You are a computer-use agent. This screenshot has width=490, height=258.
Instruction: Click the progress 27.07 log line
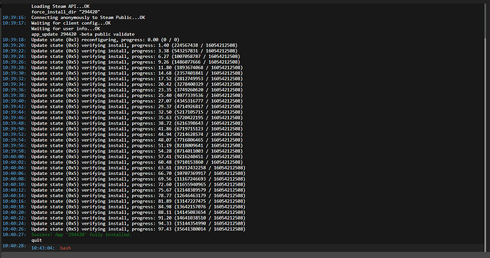[x=137, y=101]
